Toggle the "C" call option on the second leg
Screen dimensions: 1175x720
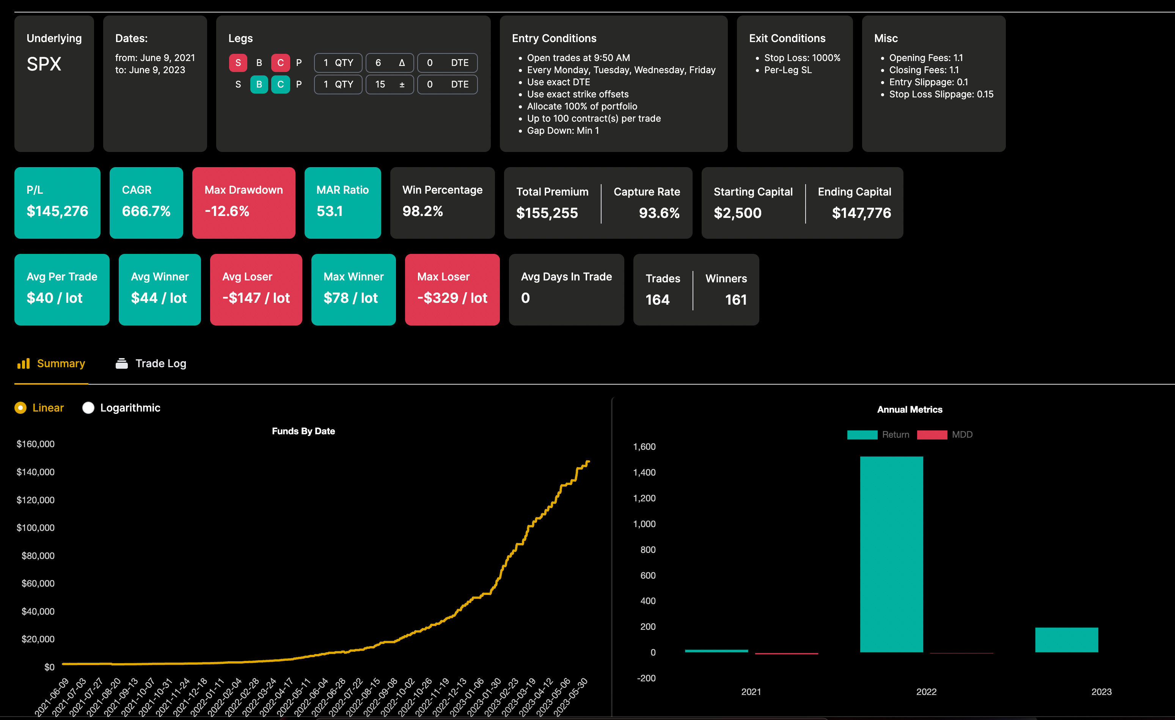tap(280, 85)
